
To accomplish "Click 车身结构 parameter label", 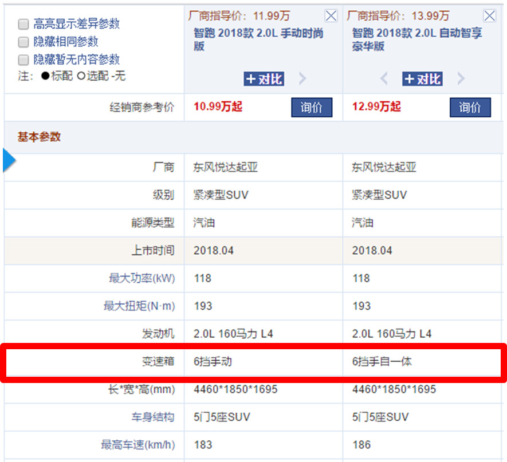I will pos(153,417).
